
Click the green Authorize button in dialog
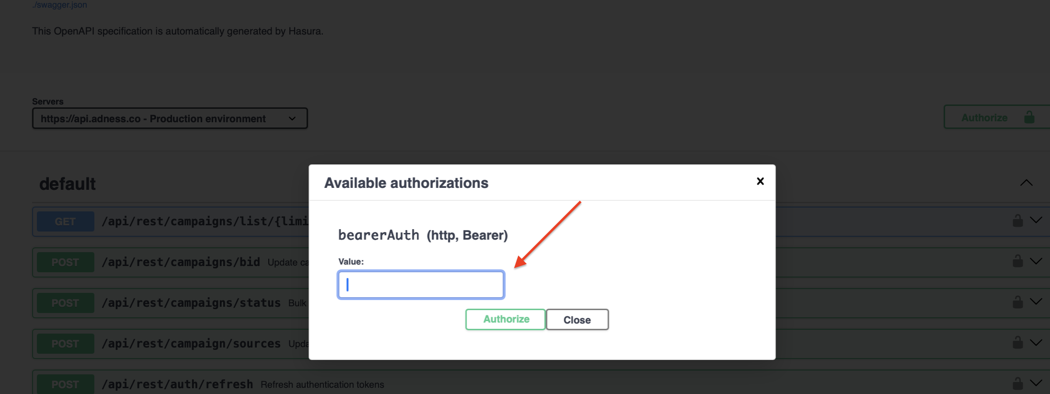[505, 319]
